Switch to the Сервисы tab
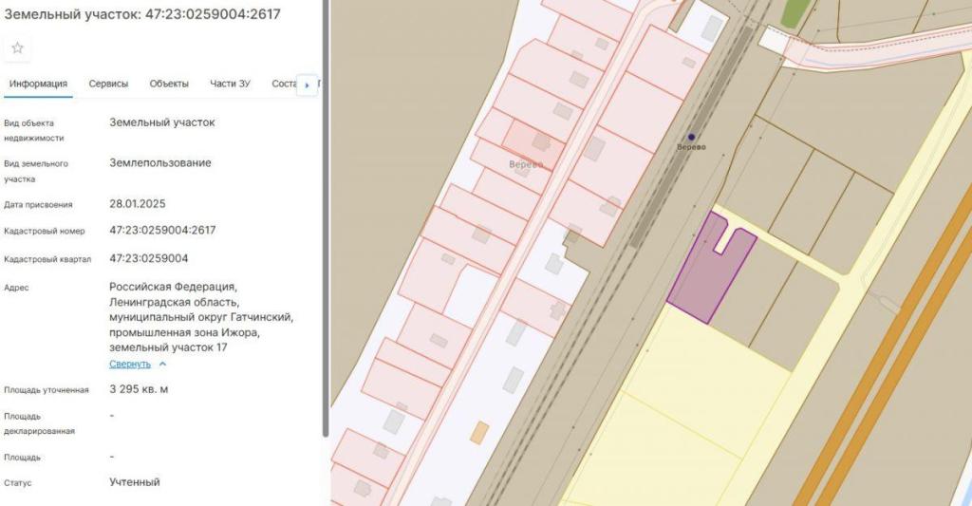 tap(108, 84)
